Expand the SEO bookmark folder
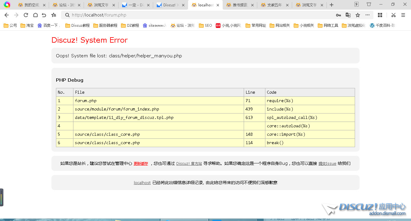Screen dimensions: 411x221 205,26
